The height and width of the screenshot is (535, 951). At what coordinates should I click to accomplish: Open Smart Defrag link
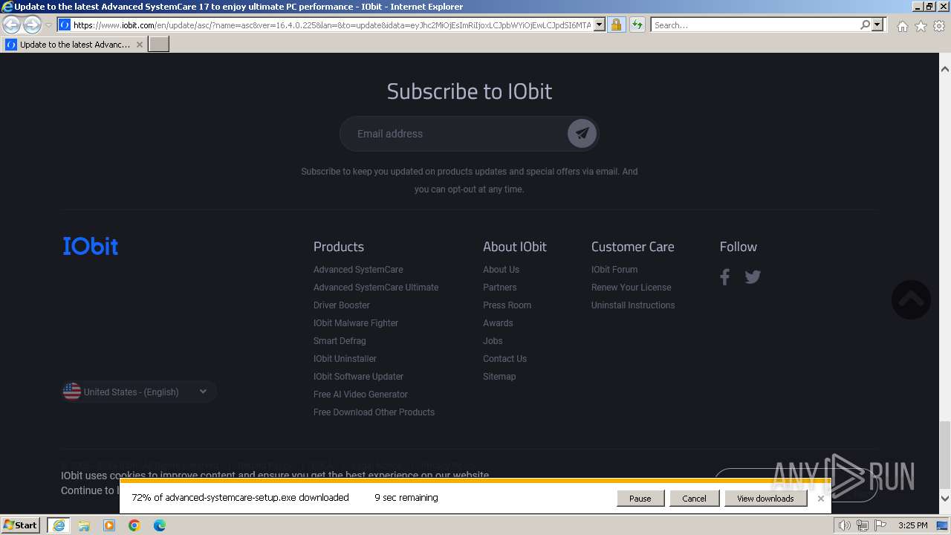click(340, 341)
